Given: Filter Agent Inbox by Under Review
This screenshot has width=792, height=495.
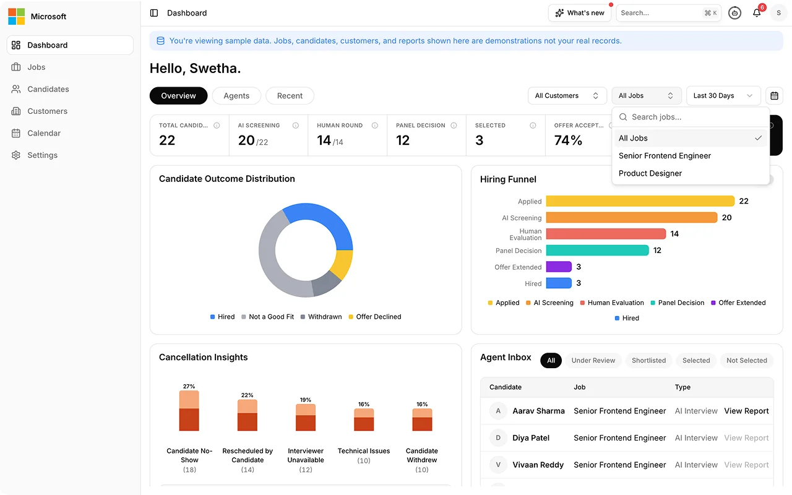Looking at the screenshot, I should pos(593,361).
